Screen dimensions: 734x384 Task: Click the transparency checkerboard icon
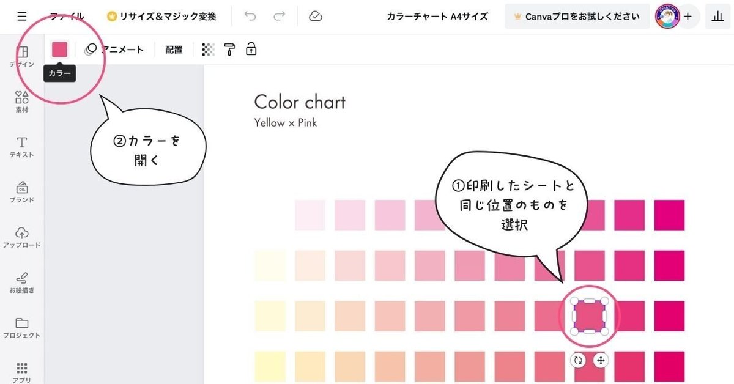208,50
